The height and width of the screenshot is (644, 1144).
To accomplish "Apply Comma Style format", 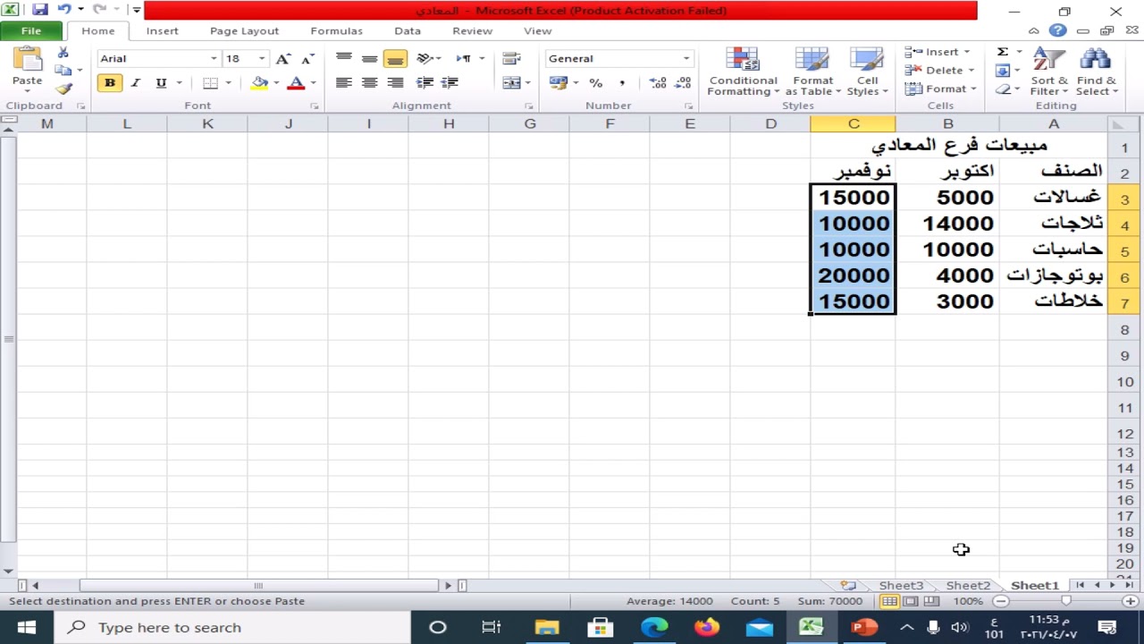I will tap(621, 82).
